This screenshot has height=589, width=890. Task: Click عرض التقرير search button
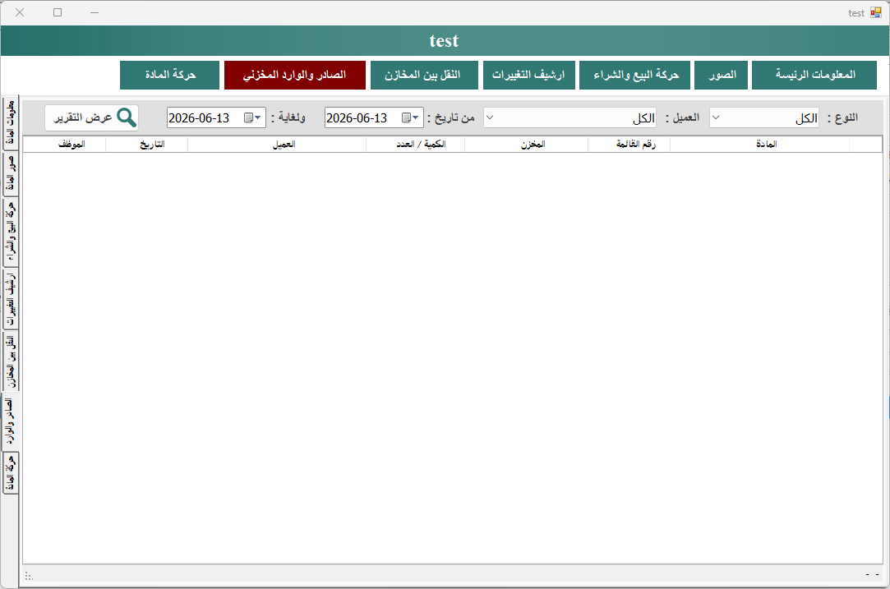point(92,117)
